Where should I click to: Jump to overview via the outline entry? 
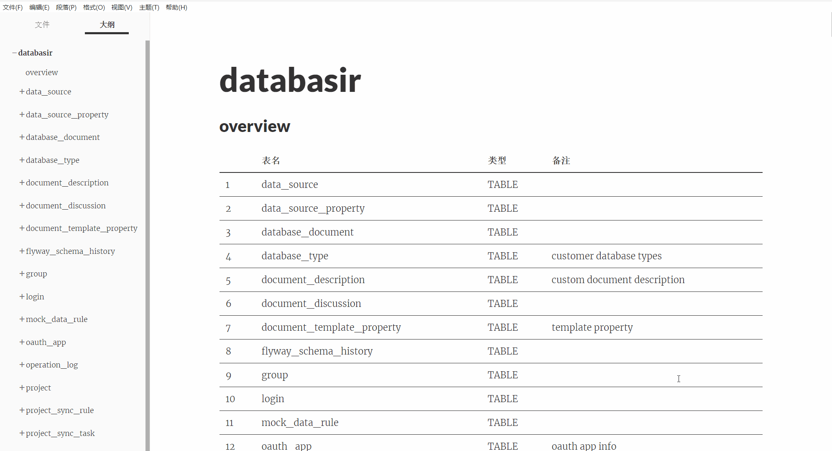[x=41, y=72]
